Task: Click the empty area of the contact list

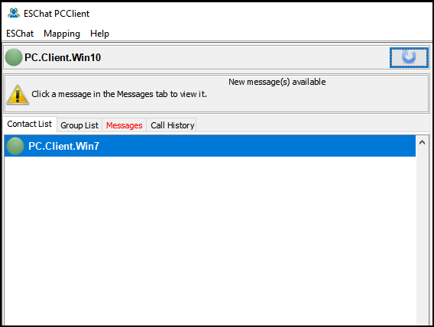Action: (210, 240)
